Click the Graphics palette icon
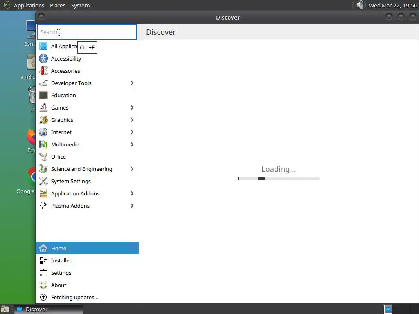The width and height of the screenshot is (419, 314). (x=43, y=120)
